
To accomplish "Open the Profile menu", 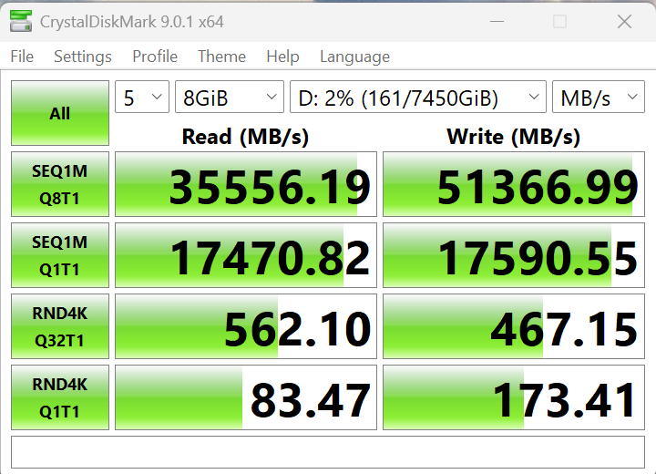I will tap(155, 57).
